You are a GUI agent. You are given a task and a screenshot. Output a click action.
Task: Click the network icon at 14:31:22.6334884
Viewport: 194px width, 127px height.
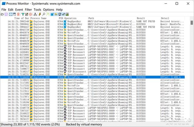point(65,49)
